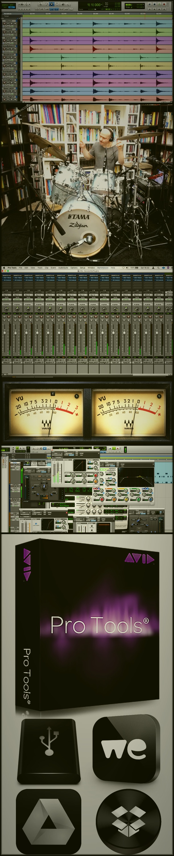
Task: Click the red Record button in Edit window transport
Action: pos(164,4)
